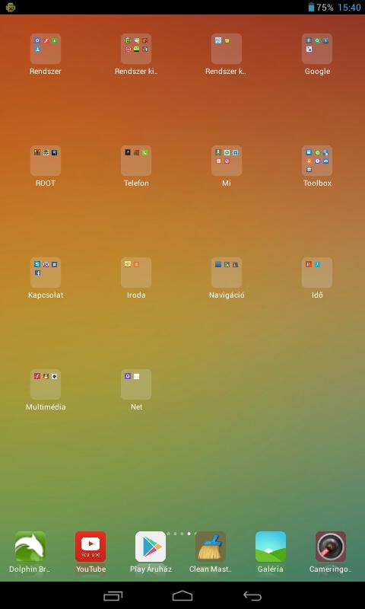Screen dimensions: 365x609
Task: Launch Clean Master app
Action: pos(211,547)
